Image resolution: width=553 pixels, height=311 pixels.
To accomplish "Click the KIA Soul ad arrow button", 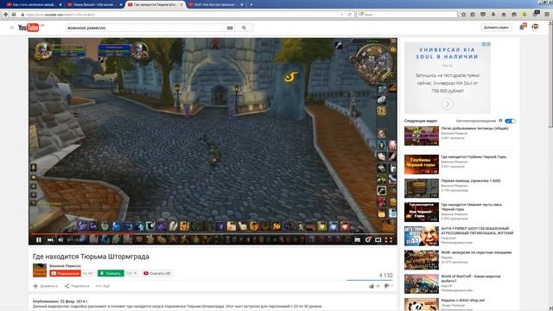I will 448,104.
